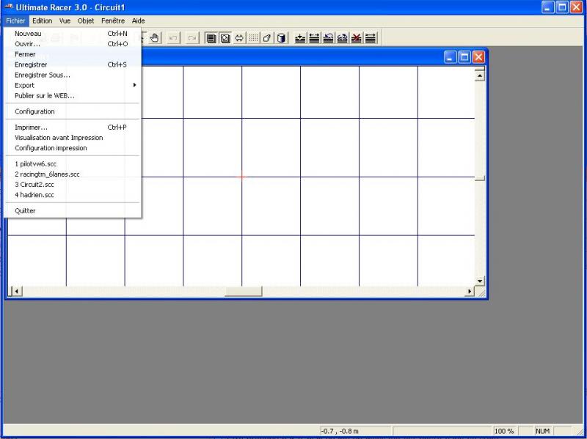Click the vertical scrollbar down arrow
The width and height of the screenshot is (587, 439).
pyautogui.click(x=481, y=281)
